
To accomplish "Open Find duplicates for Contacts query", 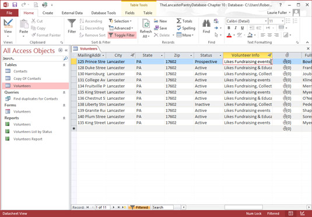I will coord(36,99).
